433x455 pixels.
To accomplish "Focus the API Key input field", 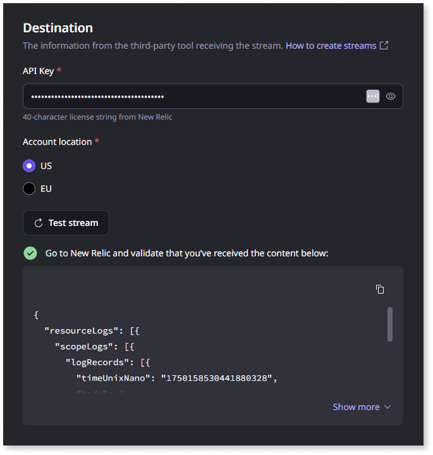I will pyautogui.click(x=213, y=96).
